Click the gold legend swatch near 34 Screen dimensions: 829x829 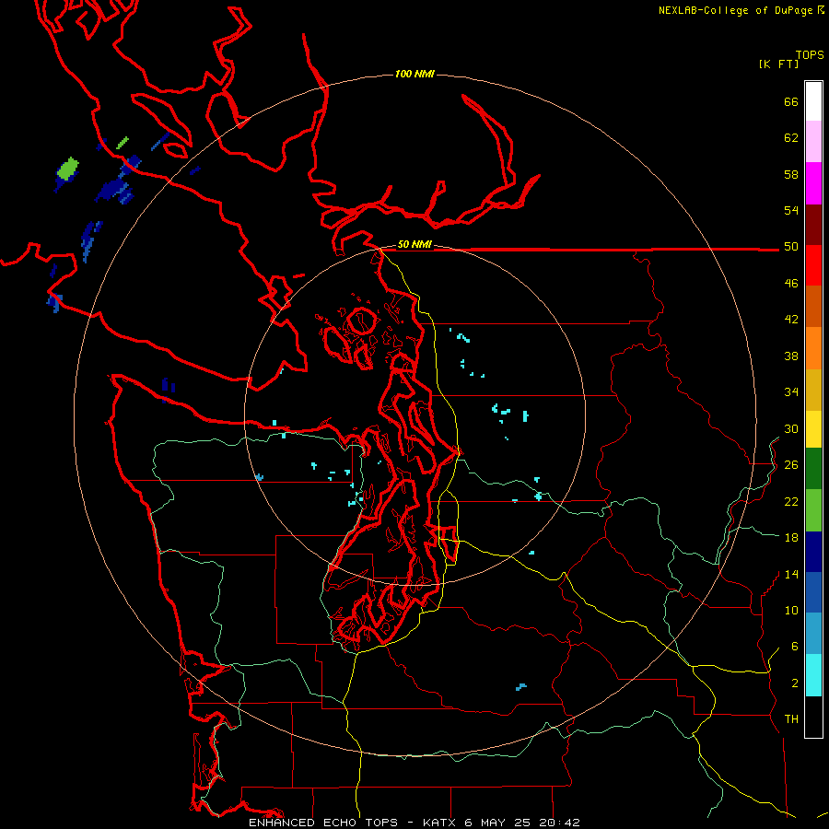813,391
